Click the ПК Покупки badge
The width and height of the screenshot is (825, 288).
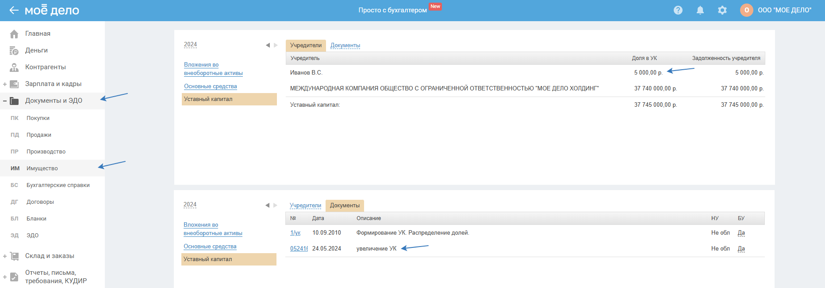(15, 118)
